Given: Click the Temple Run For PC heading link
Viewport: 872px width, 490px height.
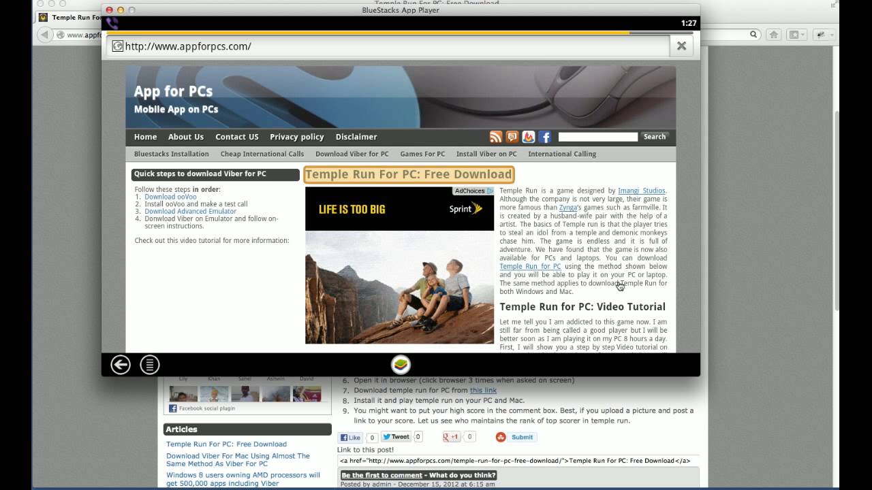Looking at the screenshot, I should 408,174.
